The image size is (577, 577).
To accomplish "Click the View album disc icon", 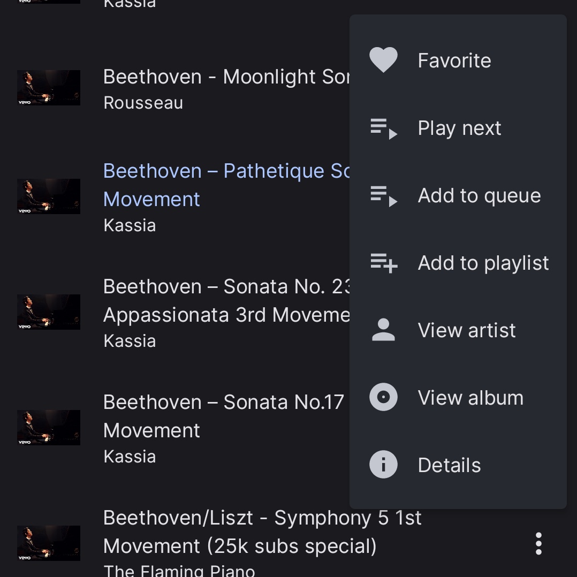I will tap(383, 397).
